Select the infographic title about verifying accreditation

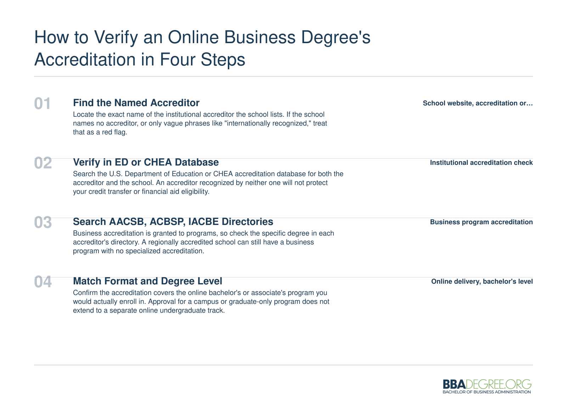(202, 48)
